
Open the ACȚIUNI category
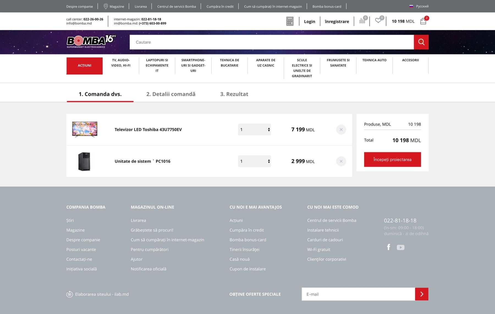[84, 66]
